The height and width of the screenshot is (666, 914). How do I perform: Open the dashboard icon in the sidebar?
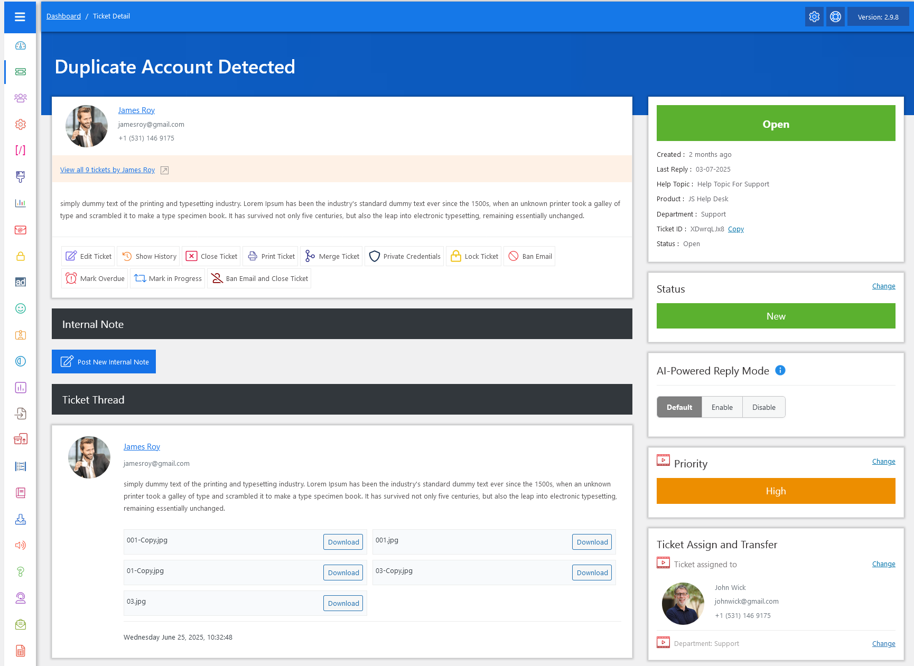click(x=21, y=46)
